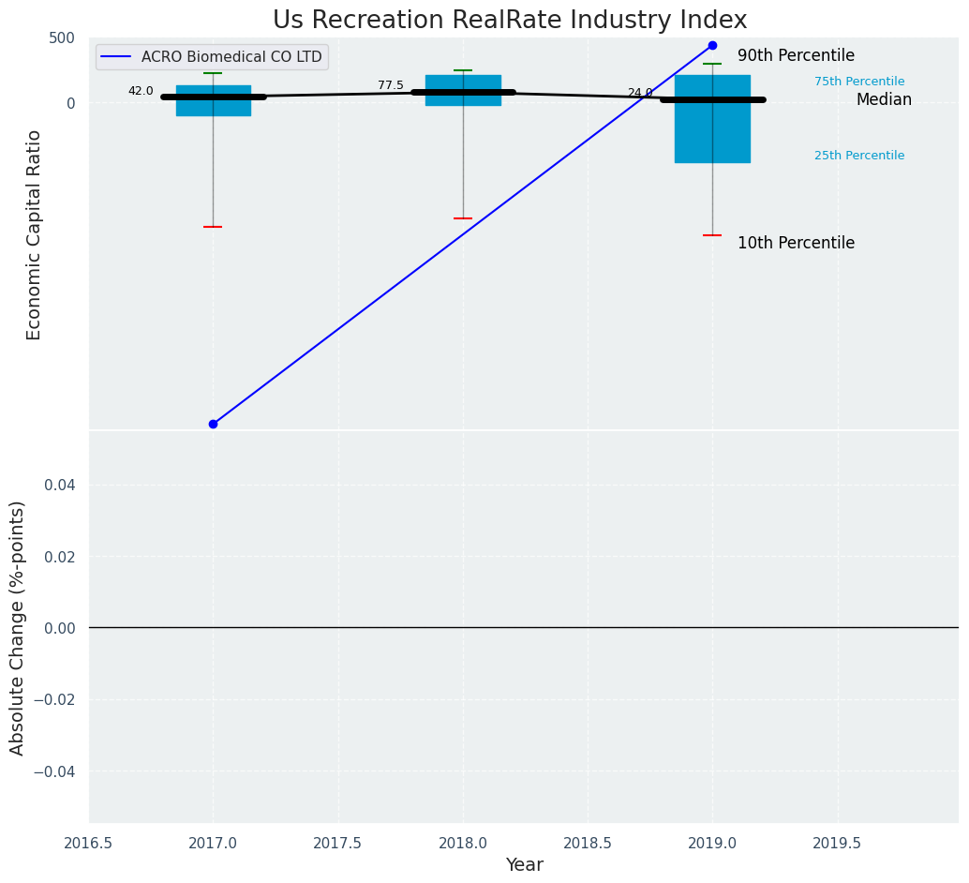The height and width of the screenshot is (883, 969).
Task: Click the Median annotation text
Action: pos(884,99)
